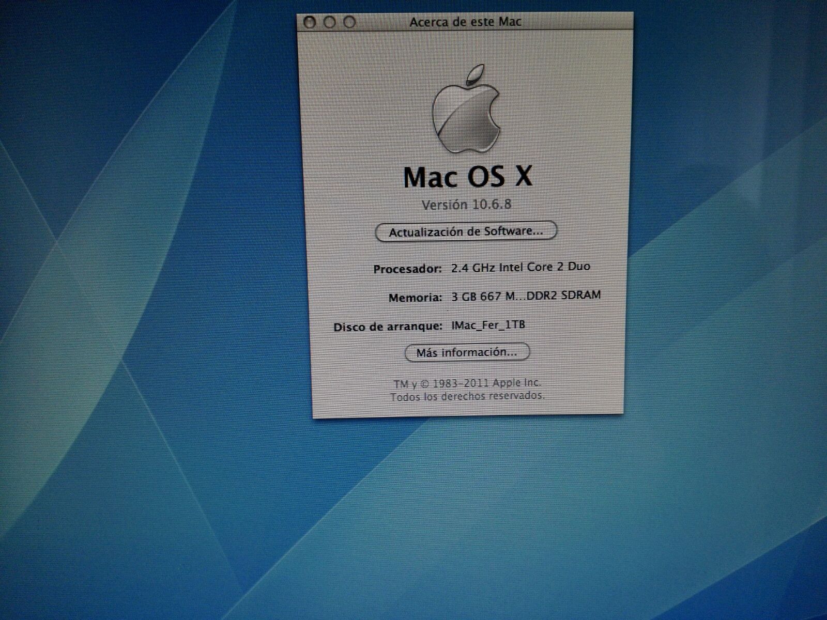Click the Más información button
827x620 pixels.
tap(467, 352)
